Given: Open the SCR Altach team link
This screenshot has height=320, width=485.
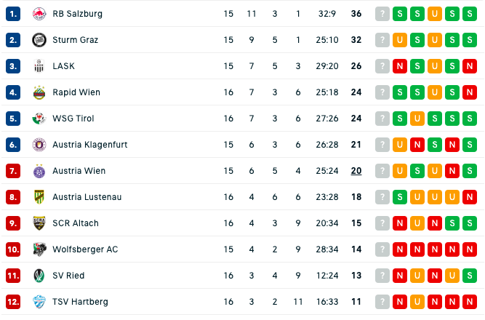Looking at the screenshot, I should pos(76,223).
